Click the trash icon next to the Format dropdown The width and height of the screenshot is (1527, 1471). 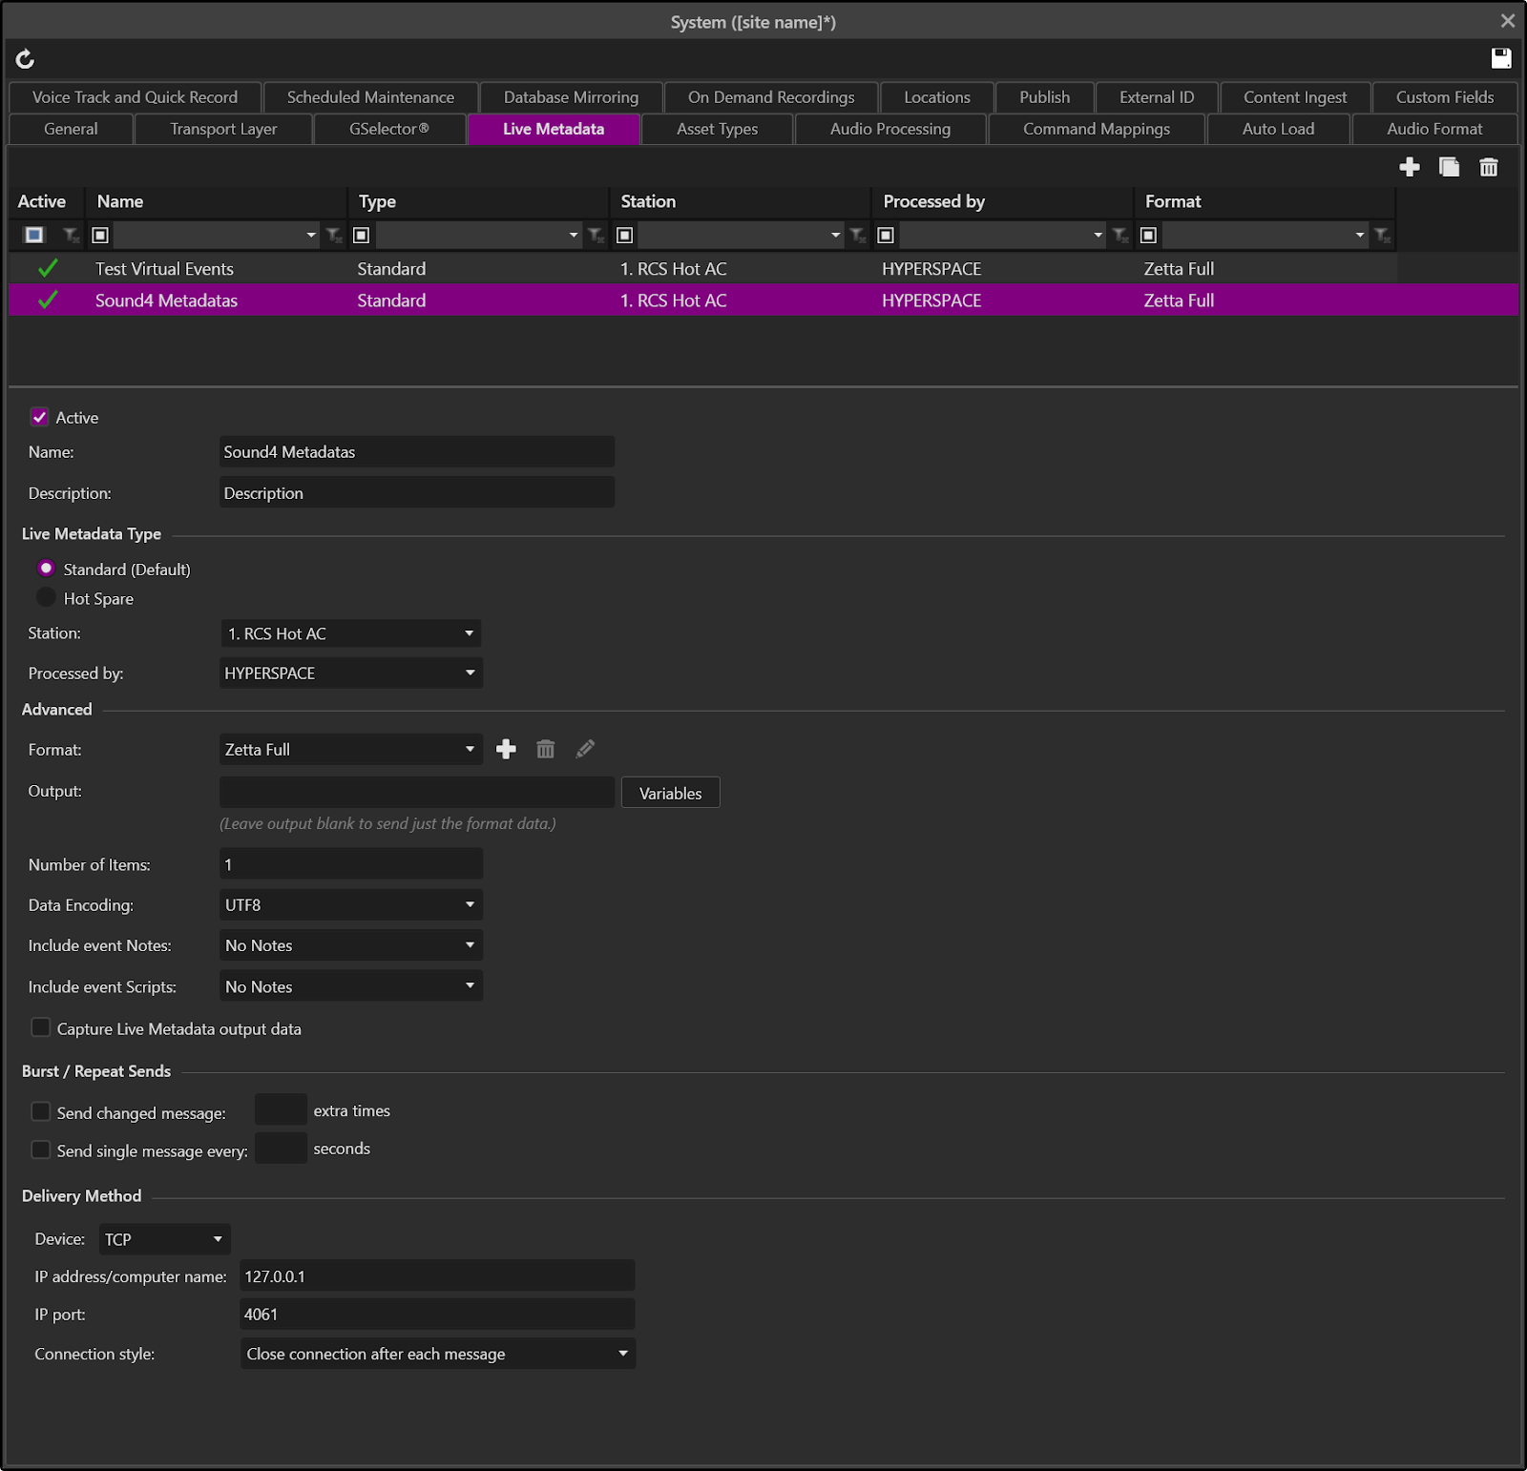[545, 750]
